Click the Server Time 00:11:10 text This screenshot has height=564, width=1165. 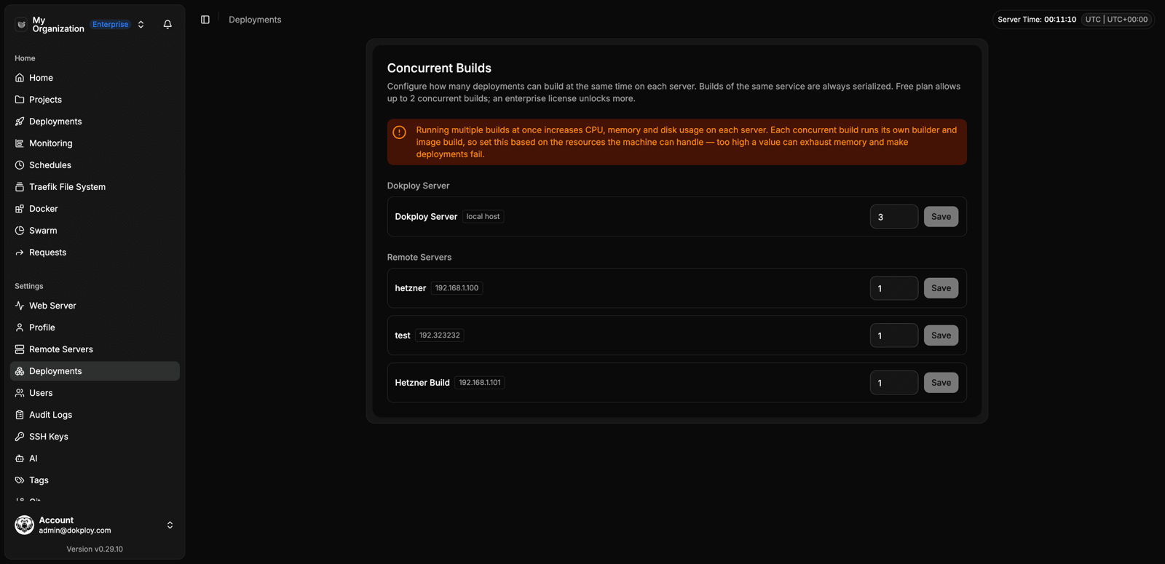click(1037, 20)
